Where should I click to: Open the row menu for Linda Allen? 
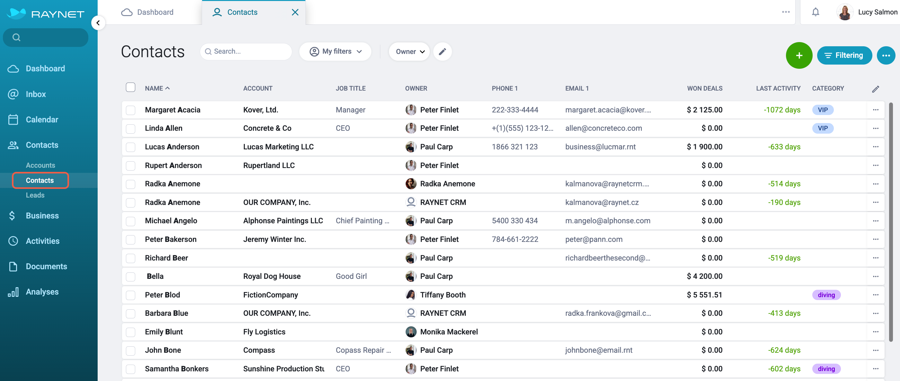click(x=875, y=128)
